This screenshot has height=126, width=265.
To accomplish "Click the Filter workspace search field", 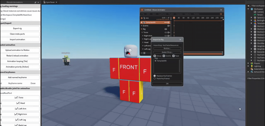I will point(258,6).
